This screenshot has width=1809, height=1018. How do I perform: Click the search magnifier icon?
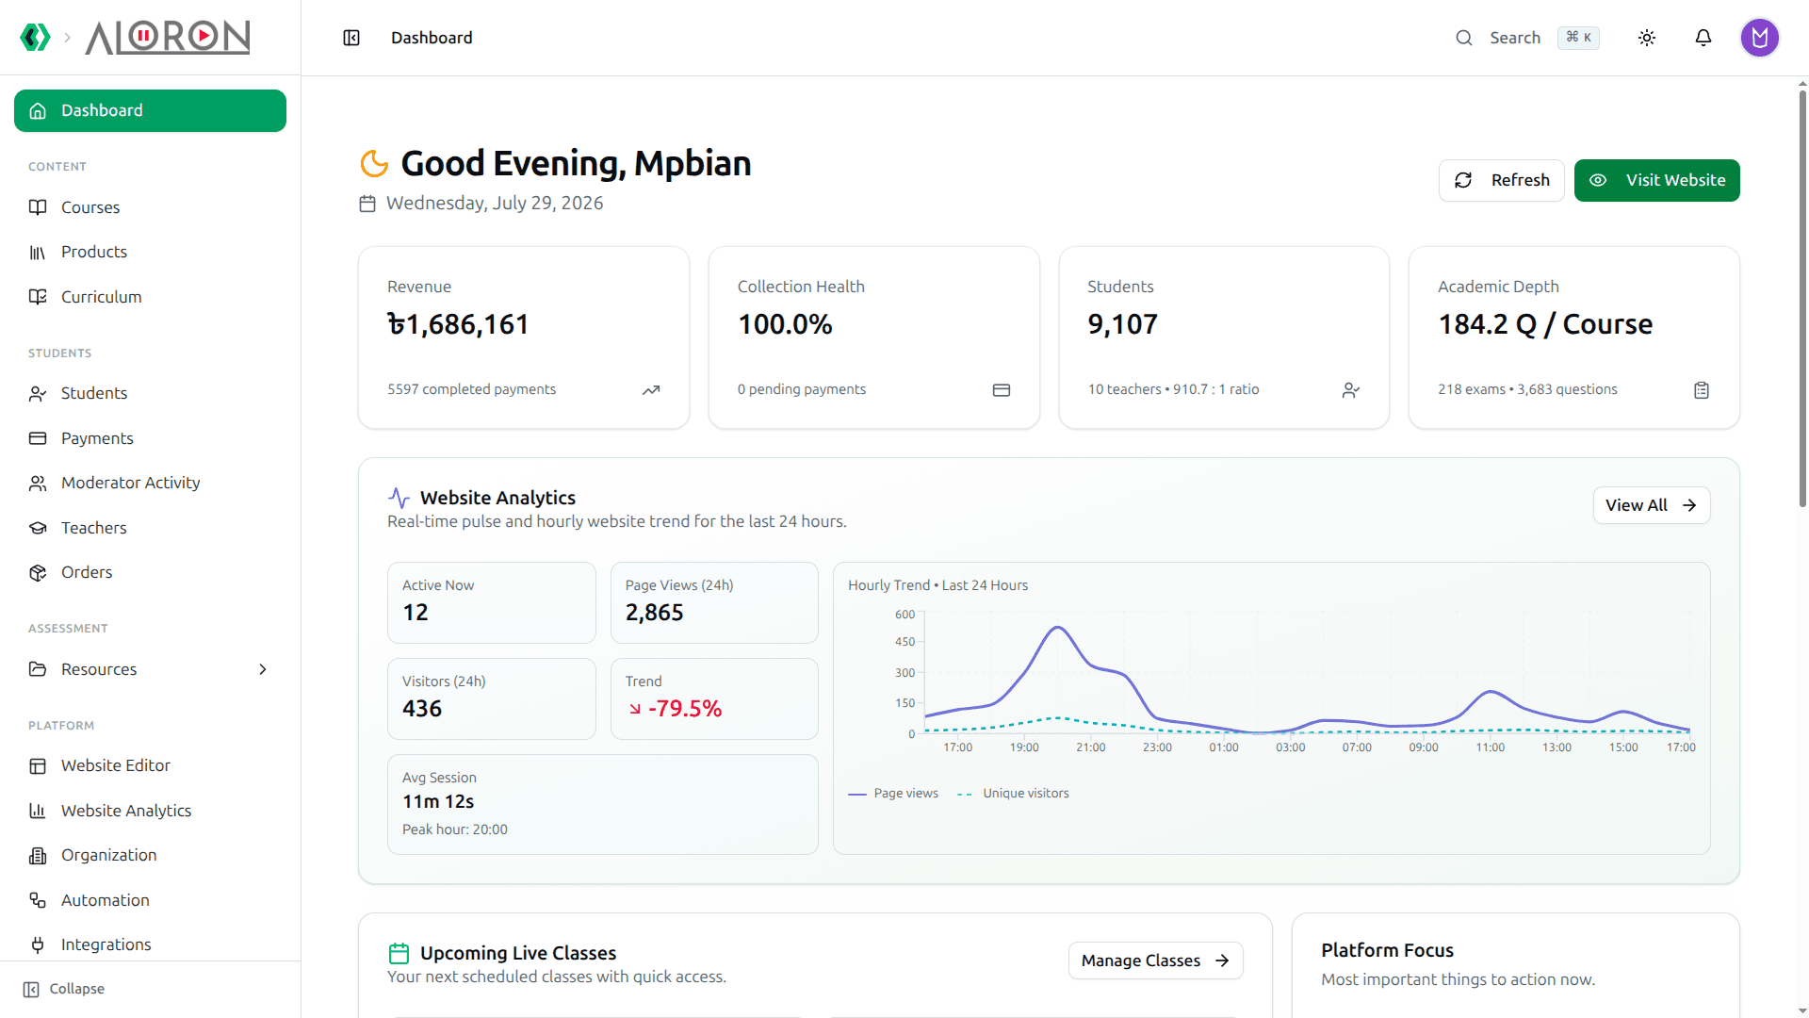[1464, 38]
